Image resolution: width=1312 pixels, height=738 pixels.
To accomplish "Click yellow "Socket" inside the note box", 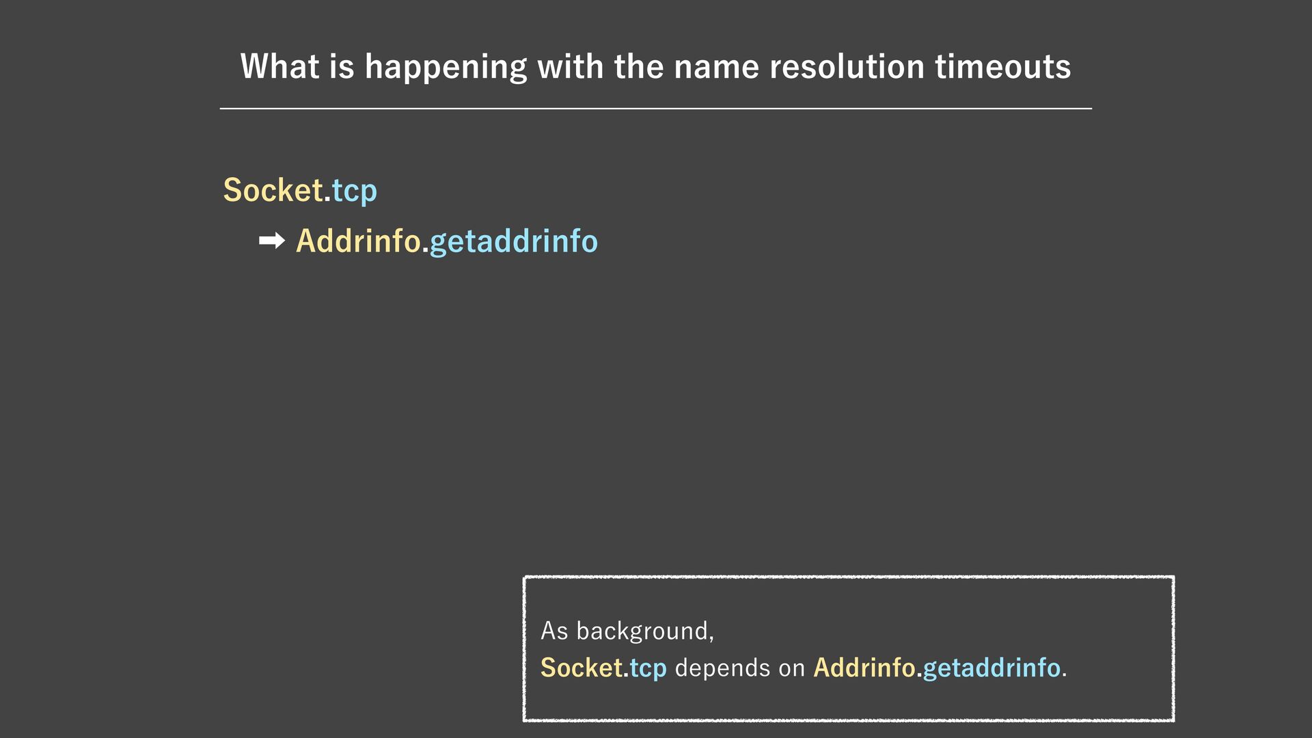I will coord(582,668).
